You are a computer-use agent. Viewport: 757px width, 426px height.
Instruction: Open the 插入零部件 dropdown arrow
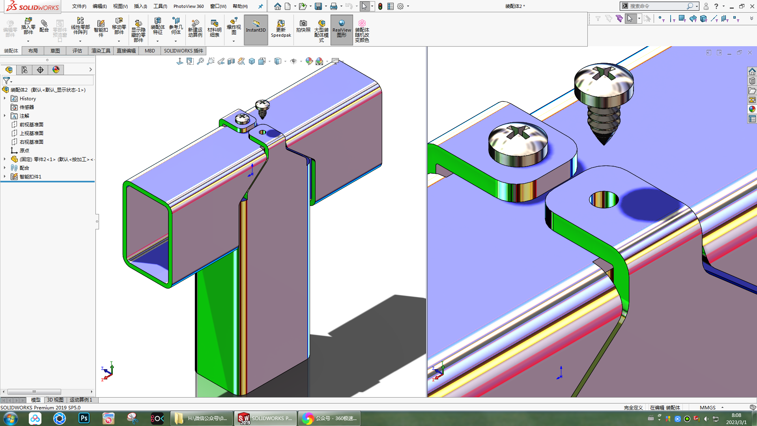28,41
